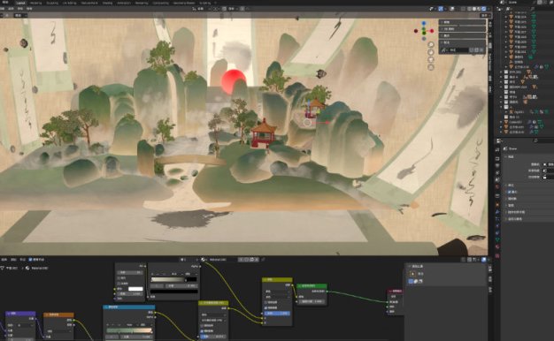Click orange icon in node editor sidebar
554x341 pixels.
412,274
